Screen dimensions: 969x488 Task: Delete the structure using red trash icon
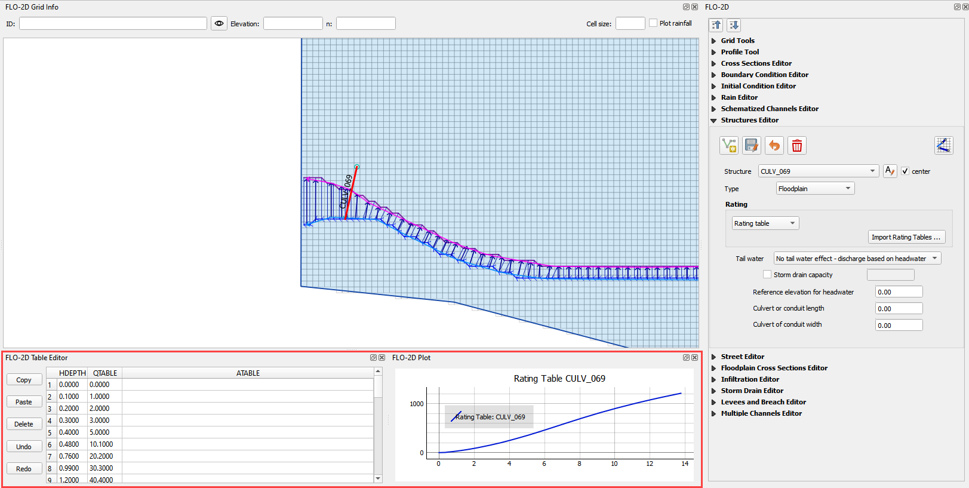797,146
